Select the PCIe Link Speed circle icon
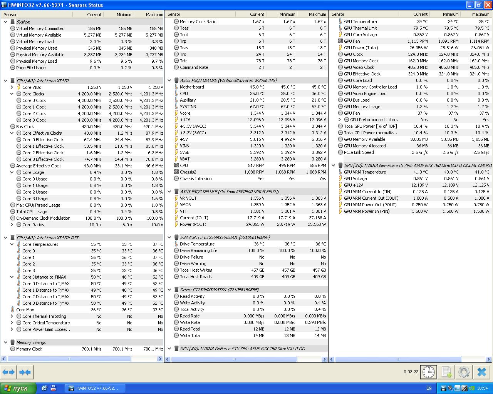The height and width of the screenshot is (394, 493). (340, 152)
